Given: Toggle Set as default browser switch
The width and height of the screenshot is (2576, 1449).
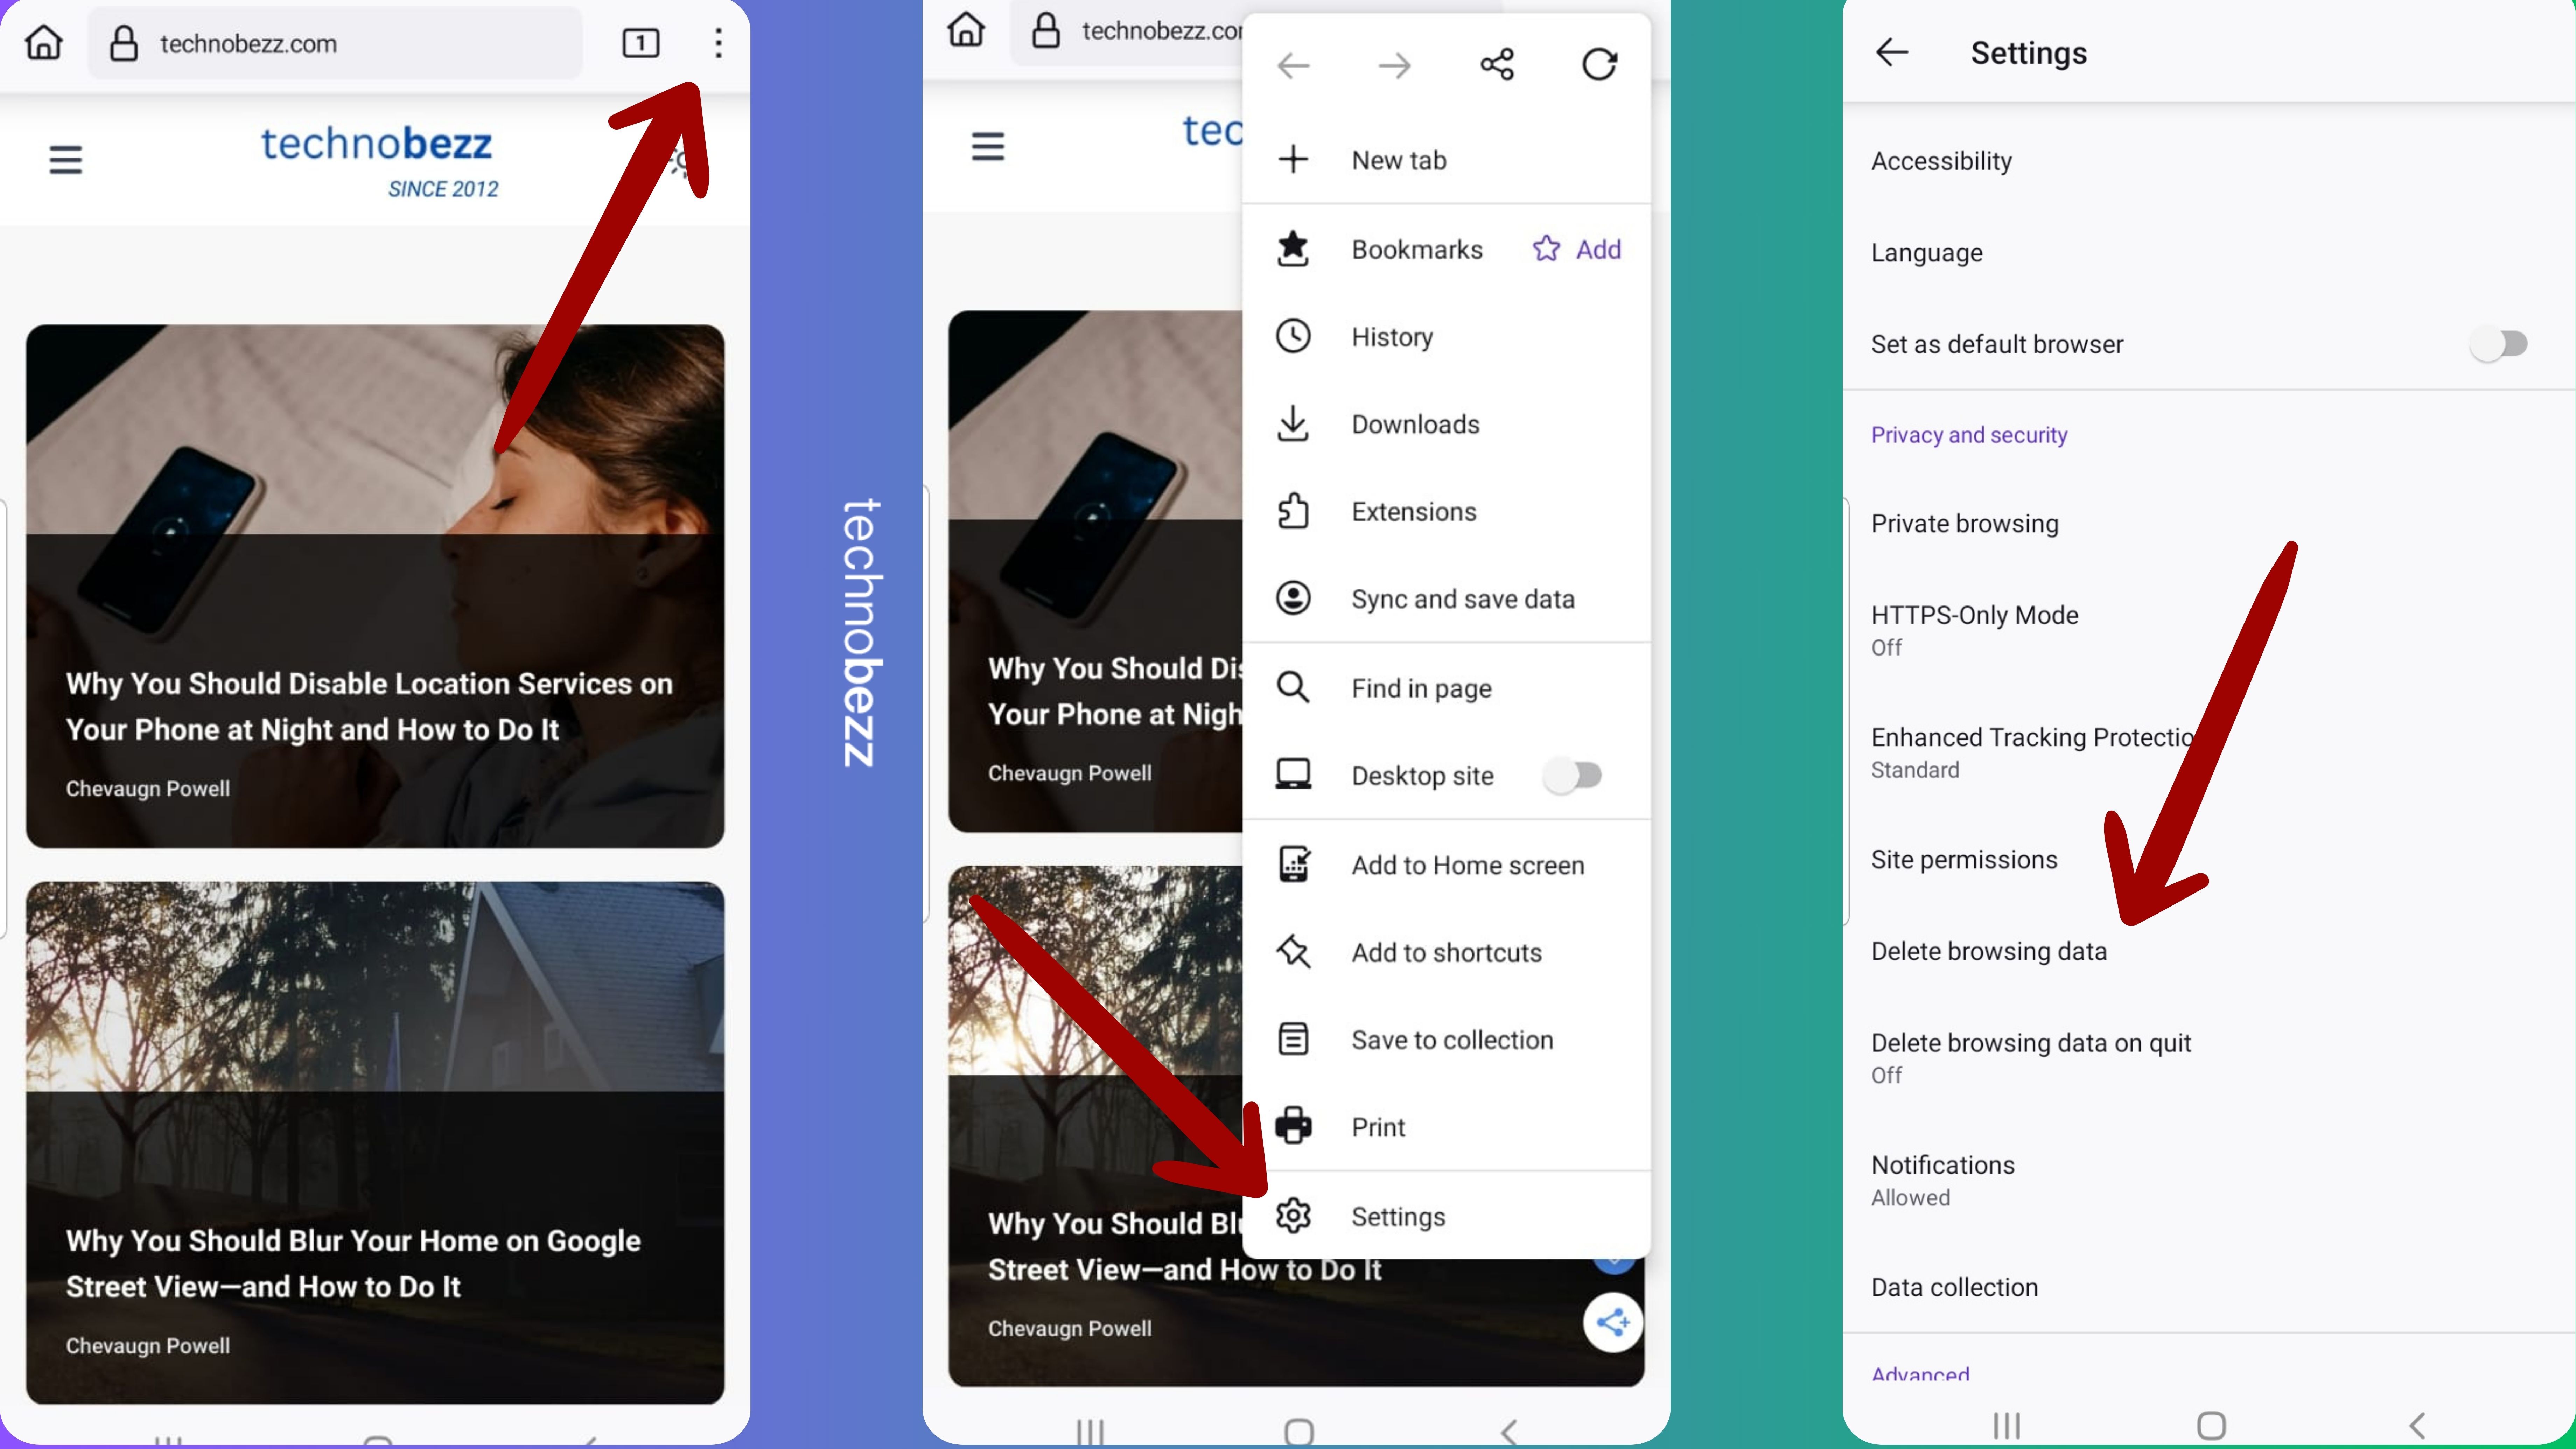Looking at the screenshot, I should point(2499,344).
